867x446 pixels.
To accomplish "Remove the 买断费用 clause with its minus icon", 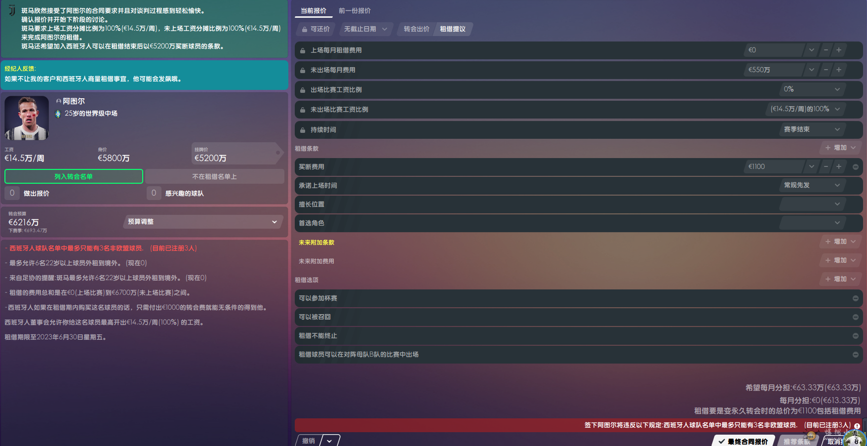I will pos(855,167).
